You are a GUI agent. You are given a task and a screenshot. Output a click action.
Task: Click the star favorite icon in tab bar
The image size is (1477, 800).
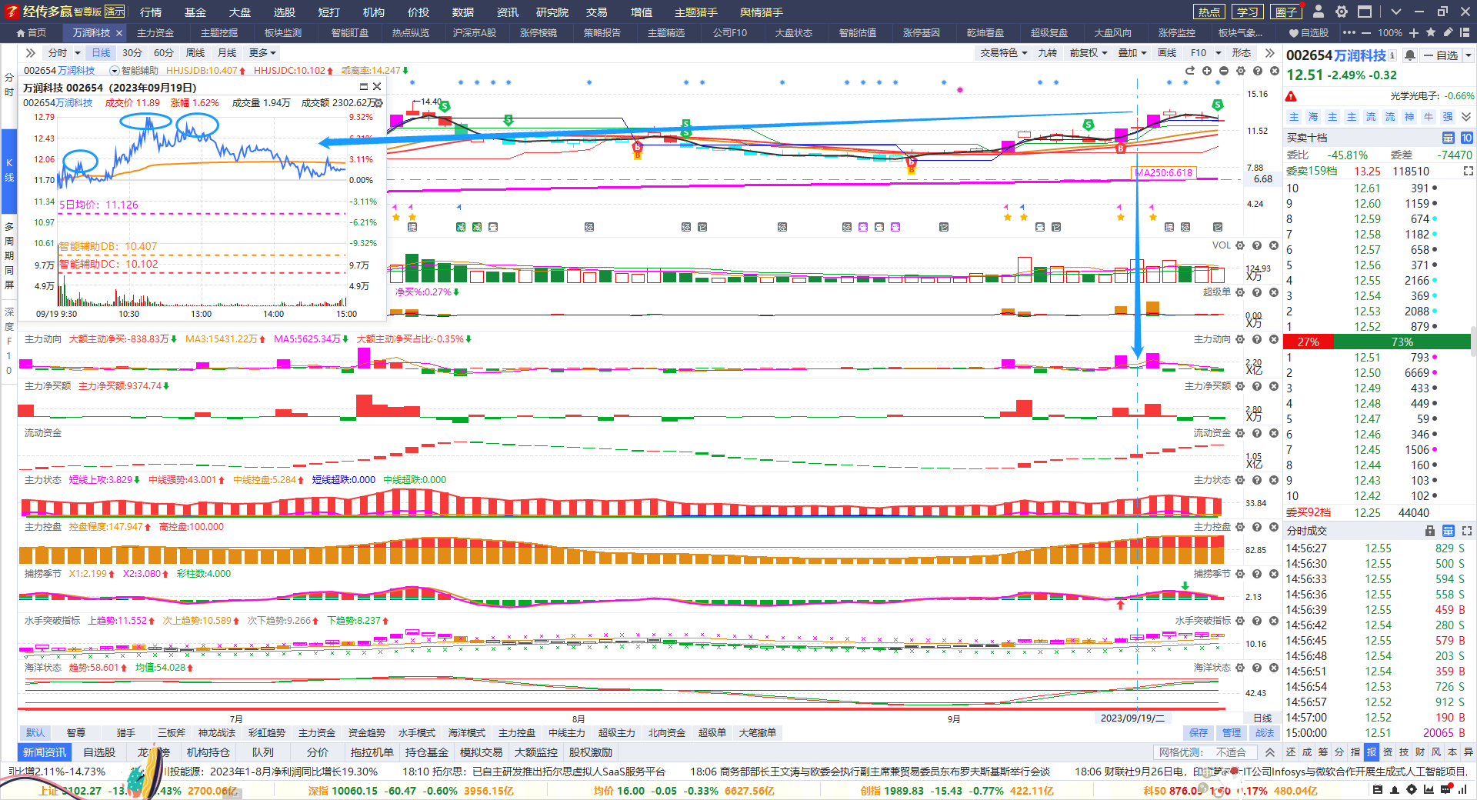[x=1431, y=32]
